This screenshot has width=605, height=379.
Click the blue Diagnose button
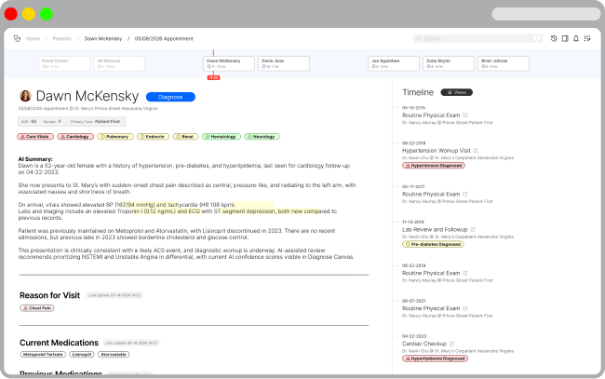click(170, 96)
